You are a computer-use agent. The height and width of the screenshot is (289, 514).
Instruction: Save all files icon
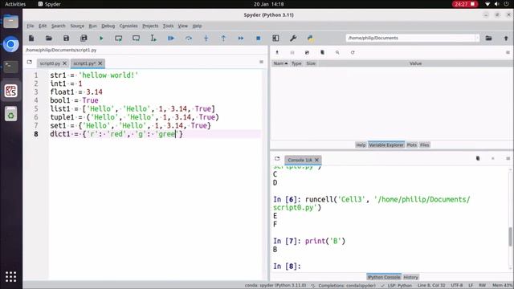pos(84,39)
